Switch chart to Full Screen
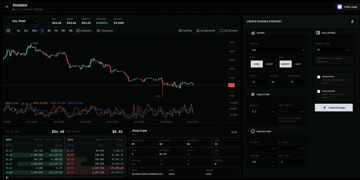Image resolution: width=360 pixels, height=180 pixels. click(229, 31)
